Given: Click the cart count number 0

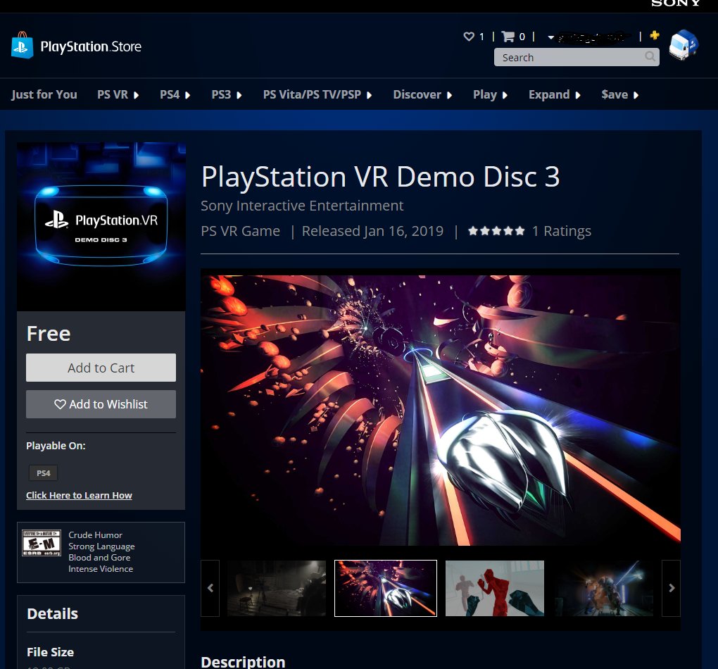Looking at the screenshot, I should pyautogui.click(x=522, y=37).
